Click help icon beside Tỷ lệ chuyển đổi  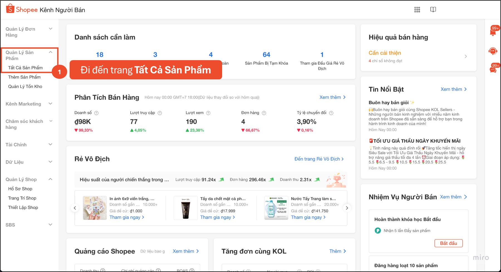coord(331,113)
